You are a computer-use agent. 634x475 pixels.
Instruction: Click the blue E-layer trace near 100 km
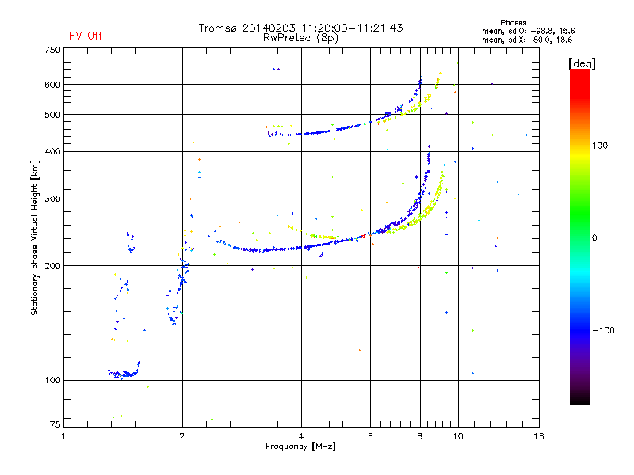tap(124, 374)
